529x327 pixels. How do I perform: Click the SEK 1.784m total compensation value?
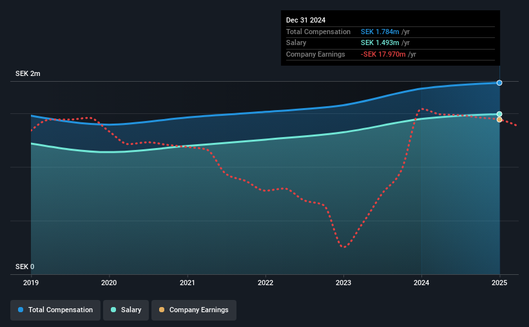pos(380,32)
